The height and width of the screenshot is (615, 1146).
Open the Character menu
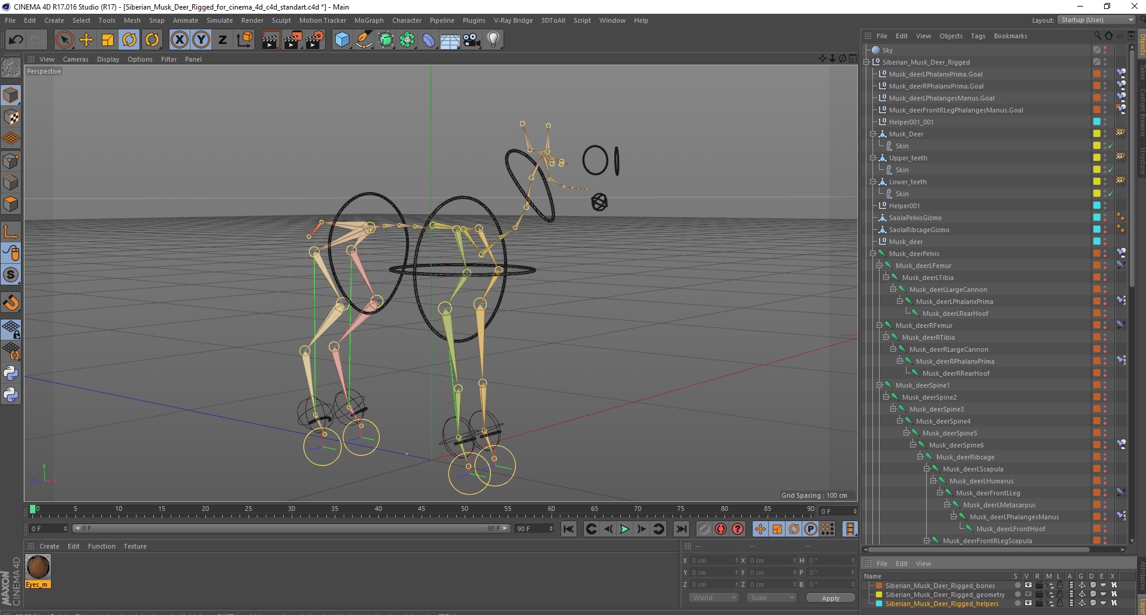(407, 20)
